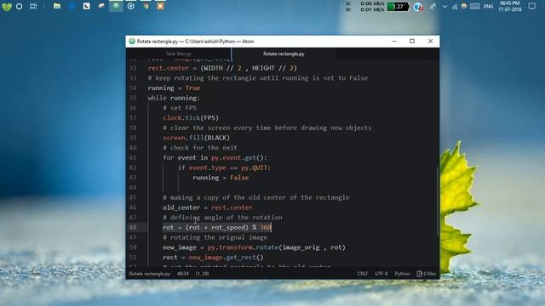
Task: Click the text 'running = True' on line 34
Action: pyautogui.click(x=174, y=88)
